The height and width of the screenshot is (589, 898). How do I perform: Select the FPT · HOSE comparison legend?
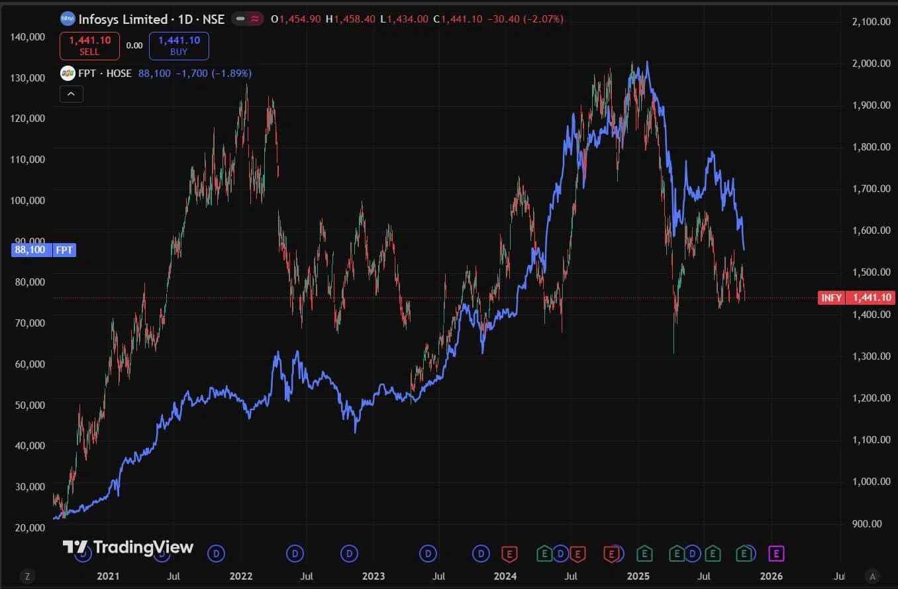[x=105, y=73]
